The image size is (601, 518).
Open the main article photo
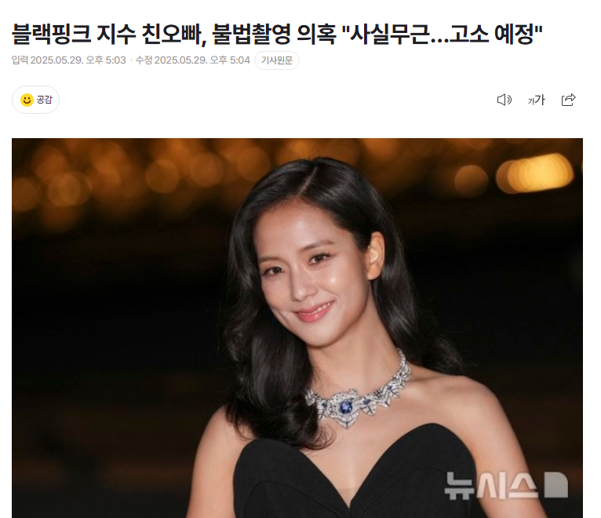[x=297, y=328]
